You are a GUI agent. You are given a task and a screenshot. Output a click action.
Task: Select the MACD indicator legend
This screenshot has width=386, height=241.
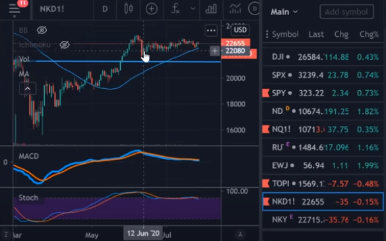pos(29,156)
